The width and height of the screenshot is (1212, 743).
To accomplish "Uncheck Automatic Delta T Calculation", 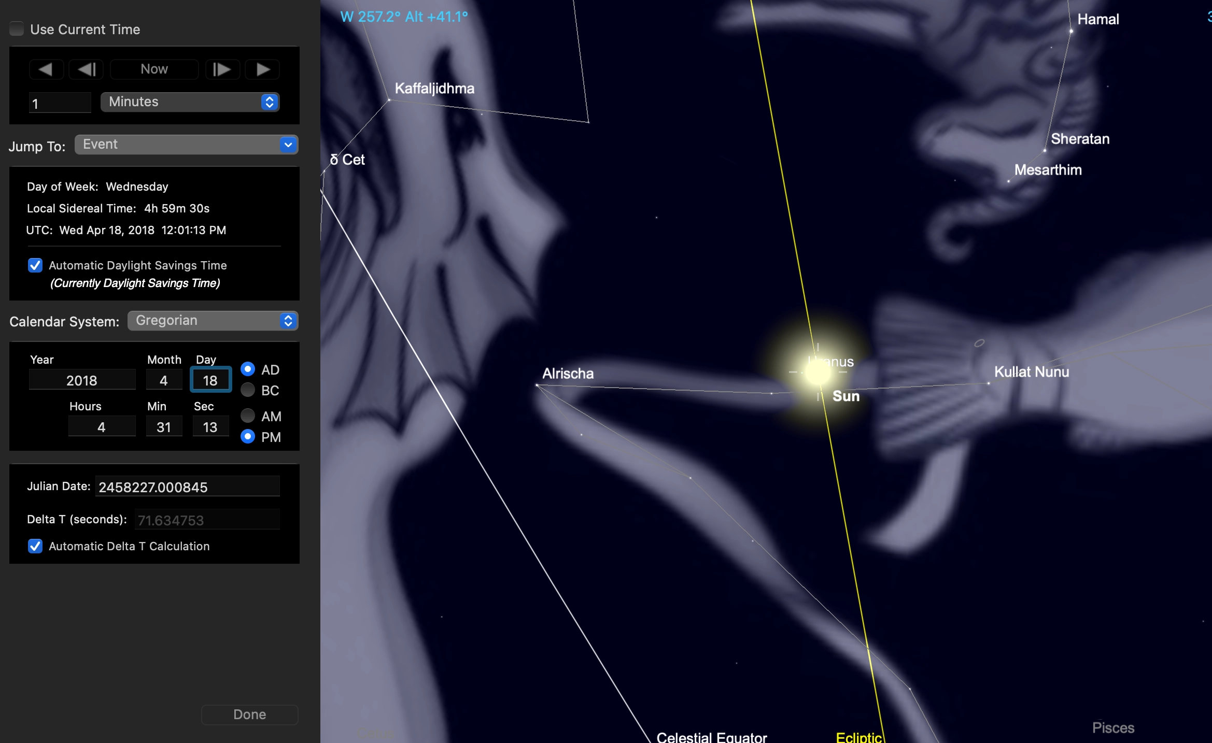I will point(35,546).
